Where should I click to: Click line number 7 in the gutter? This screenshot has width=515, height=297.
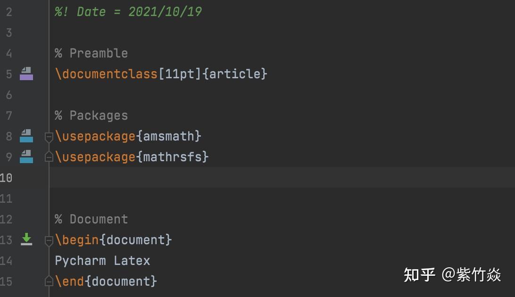coord(8,115)
